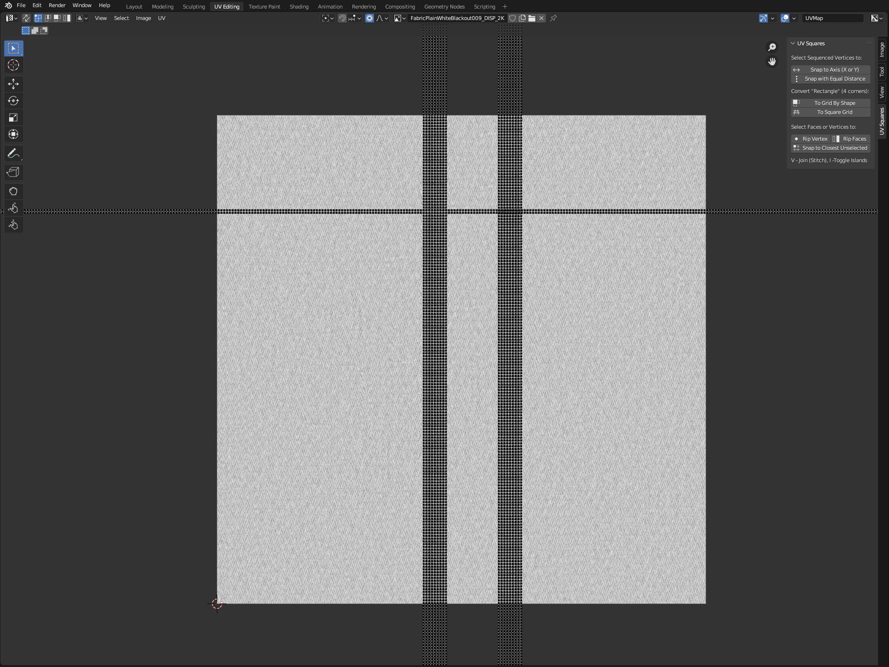Activate the Move tool

[13, 84]
